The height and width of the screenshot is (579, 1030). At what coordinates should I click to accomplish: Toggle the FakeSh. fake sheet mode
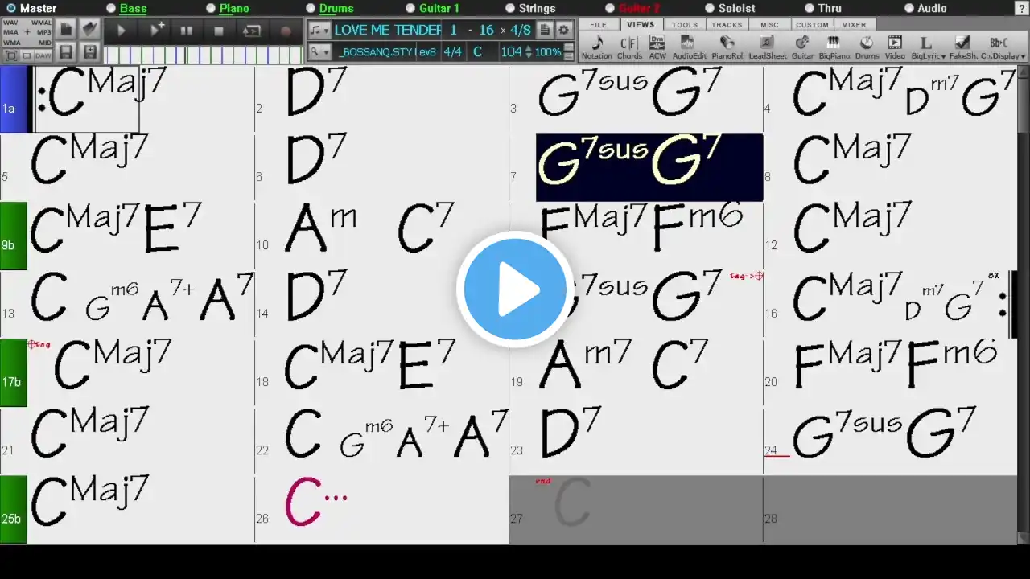point(962,47)
